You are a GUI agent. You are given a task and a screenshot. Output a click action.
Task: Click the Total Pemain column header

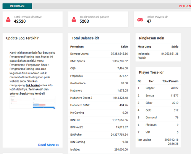170,81
